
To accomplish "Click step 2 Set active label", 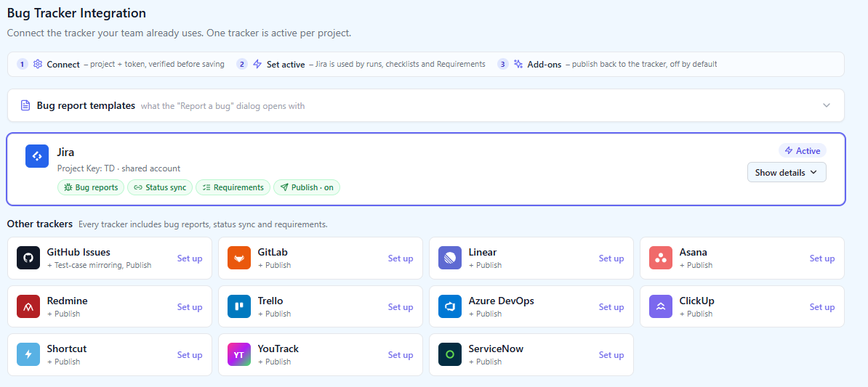I will 286,64.
